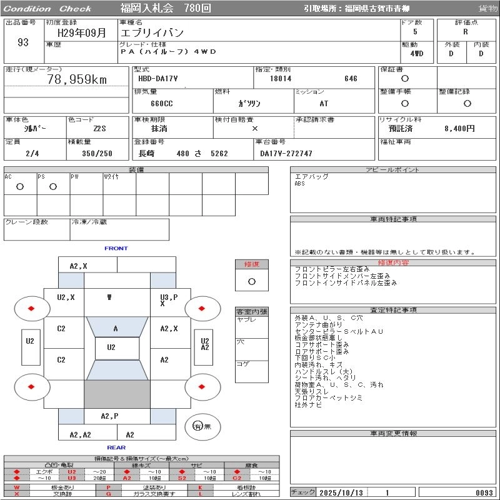This screenshot has width=500, height=500.
Task: Click the 修復内容 section header
Action: [x=394, y=263]
